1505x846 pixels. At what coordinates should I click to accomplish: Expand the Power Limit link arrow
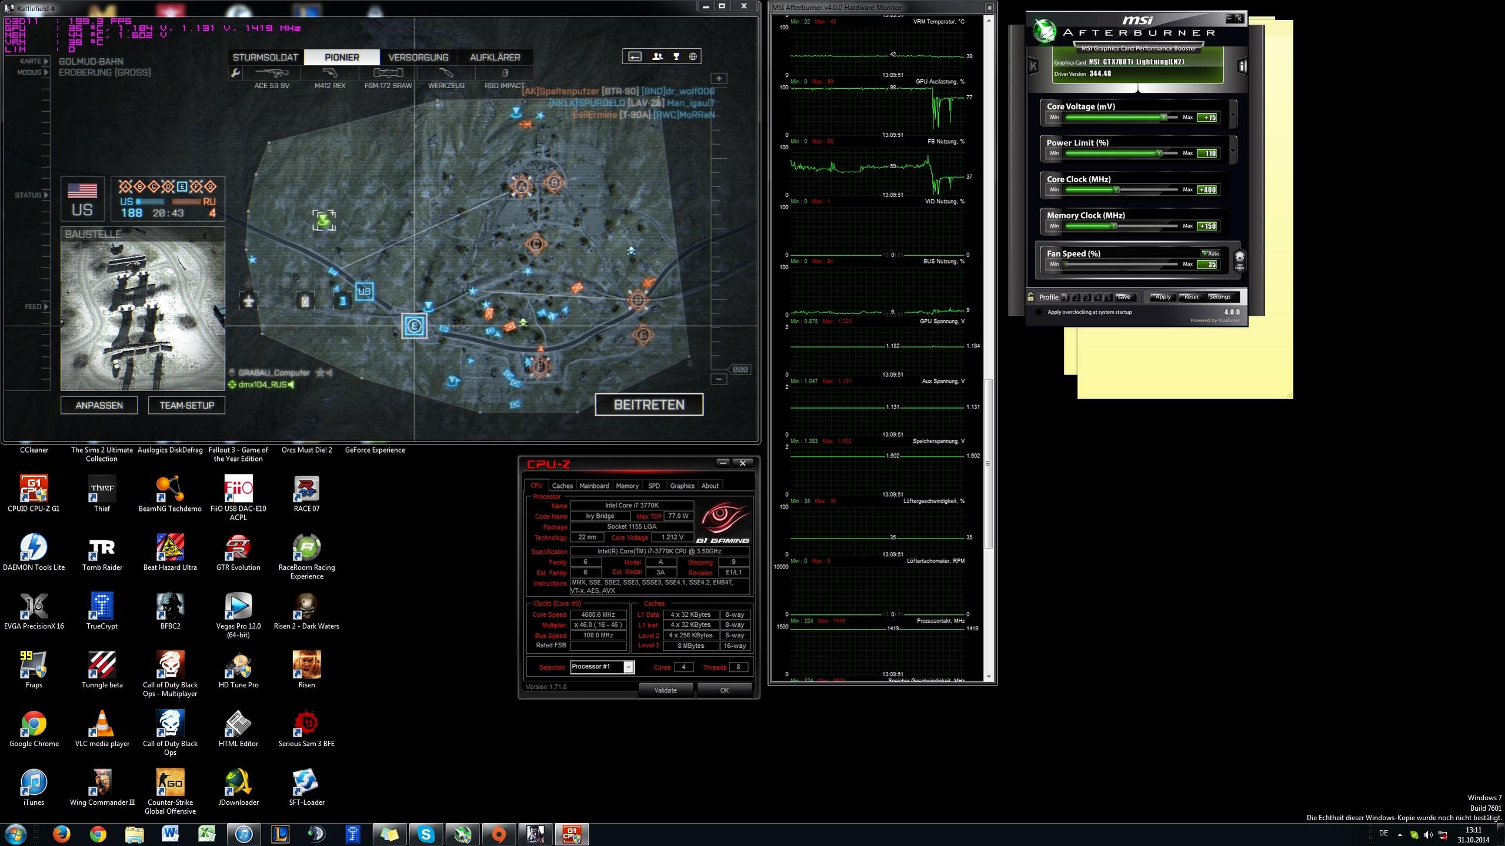click(x=1233, y=149)
